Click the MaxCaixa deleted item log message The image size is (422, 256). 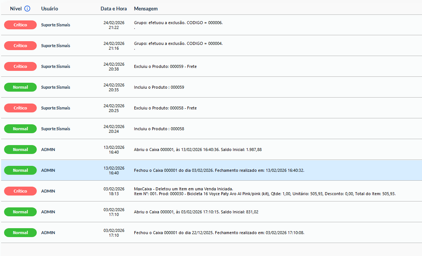265,191
